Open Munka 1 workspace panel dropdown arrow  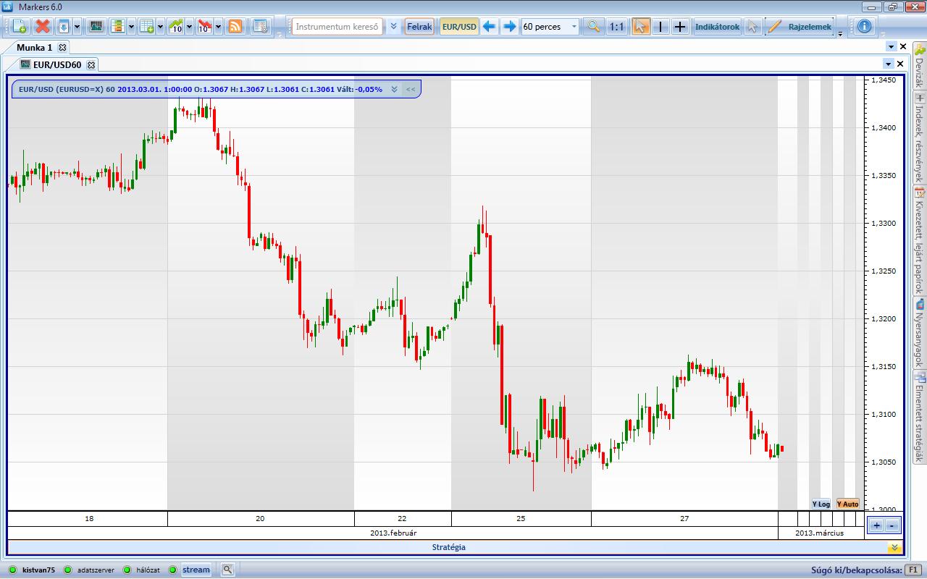[x=891, y=46]
